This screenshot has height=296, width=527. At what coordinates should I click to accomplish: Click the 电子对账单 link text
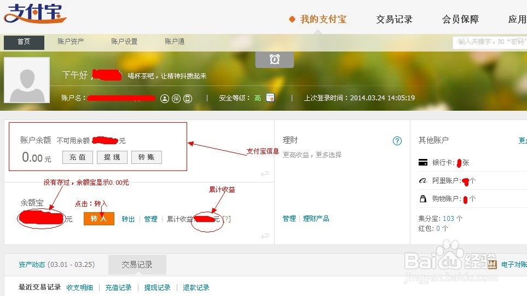tap(514, 265)
